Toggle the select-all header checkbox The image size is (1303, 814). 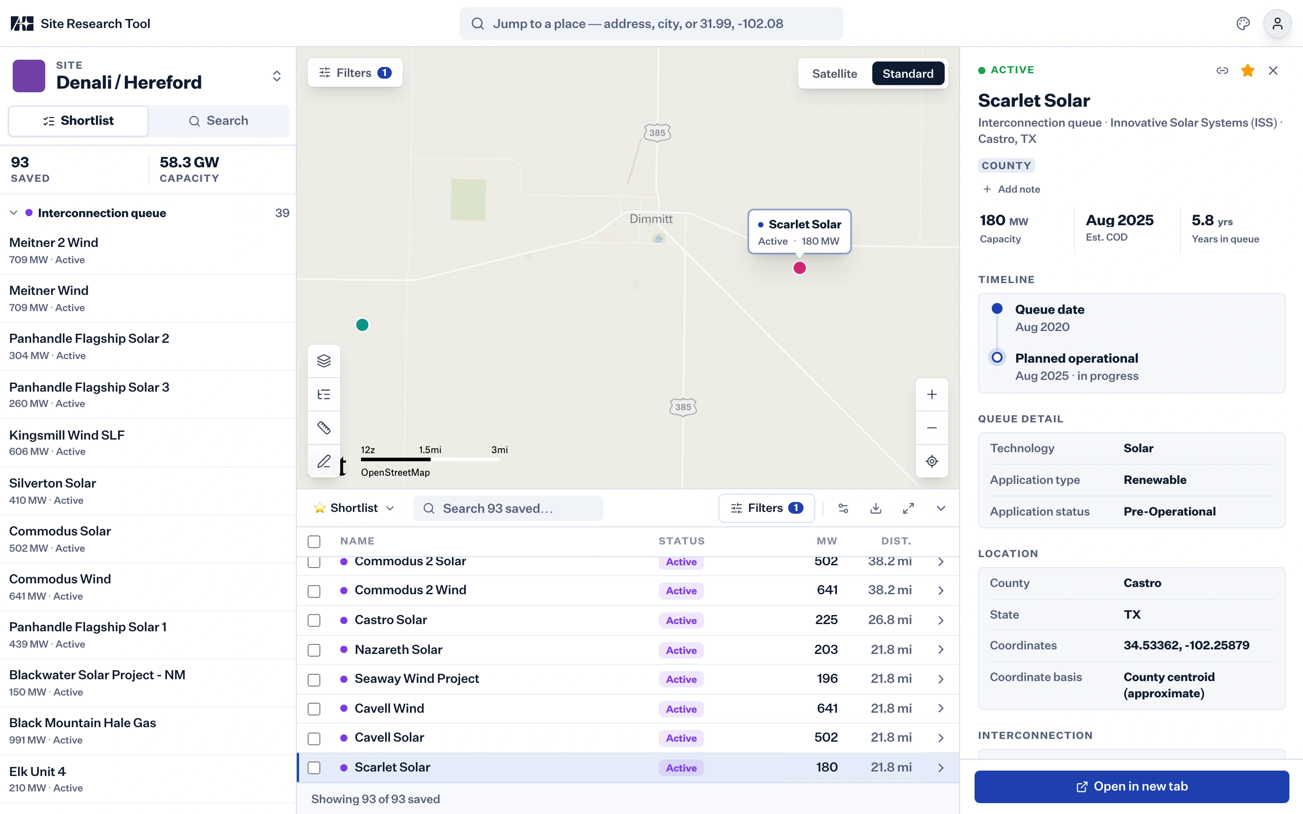pyautogui.click(x=314, y=541)
